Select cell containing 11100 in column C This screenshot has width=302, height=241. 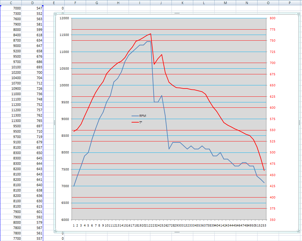coord(11,99)
